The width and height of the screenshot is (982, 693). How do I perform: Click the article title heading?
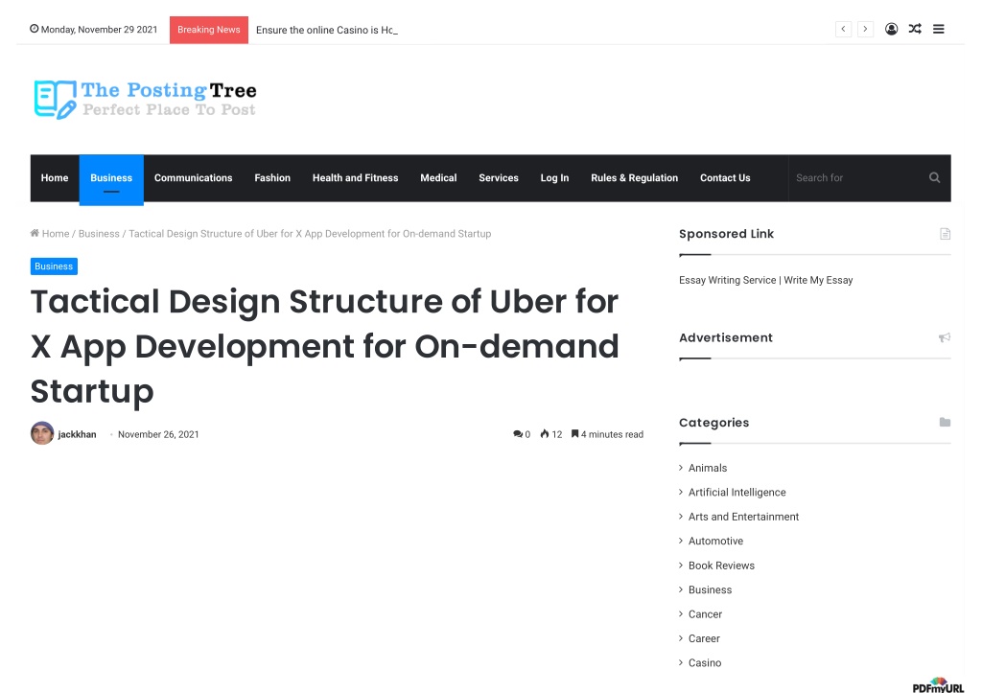tap(324, 346)
